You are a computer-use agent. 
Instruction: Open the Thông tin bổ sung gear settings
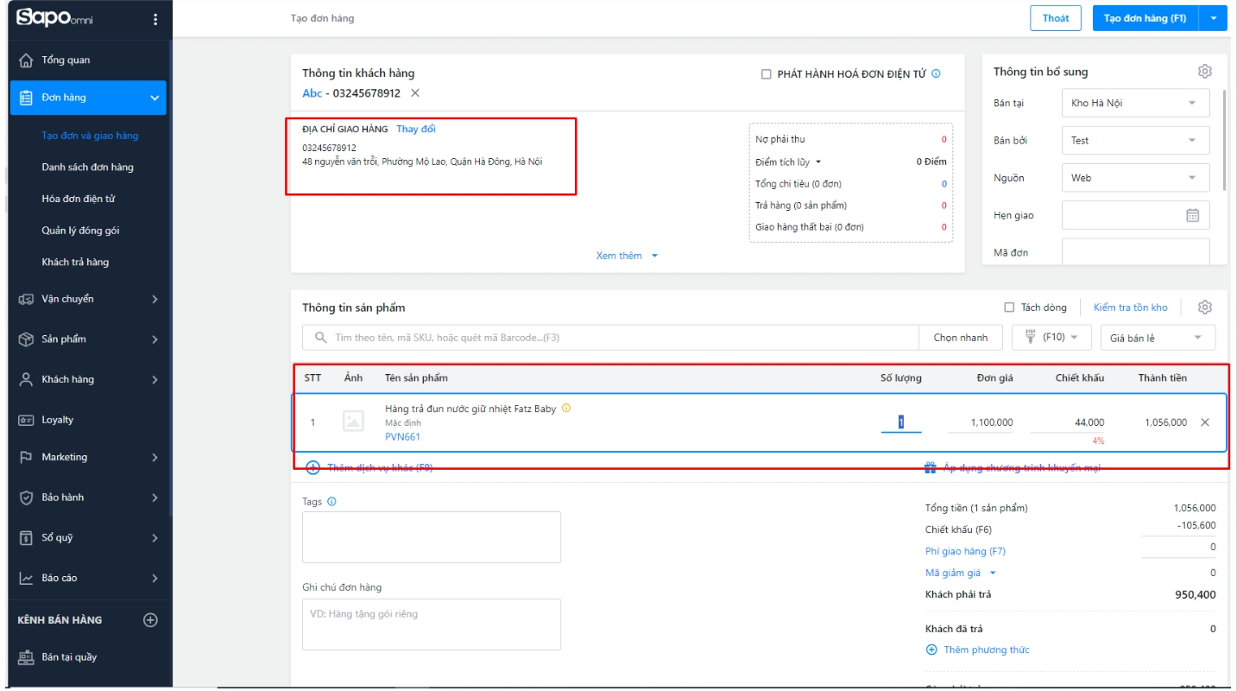[1205, 72]
